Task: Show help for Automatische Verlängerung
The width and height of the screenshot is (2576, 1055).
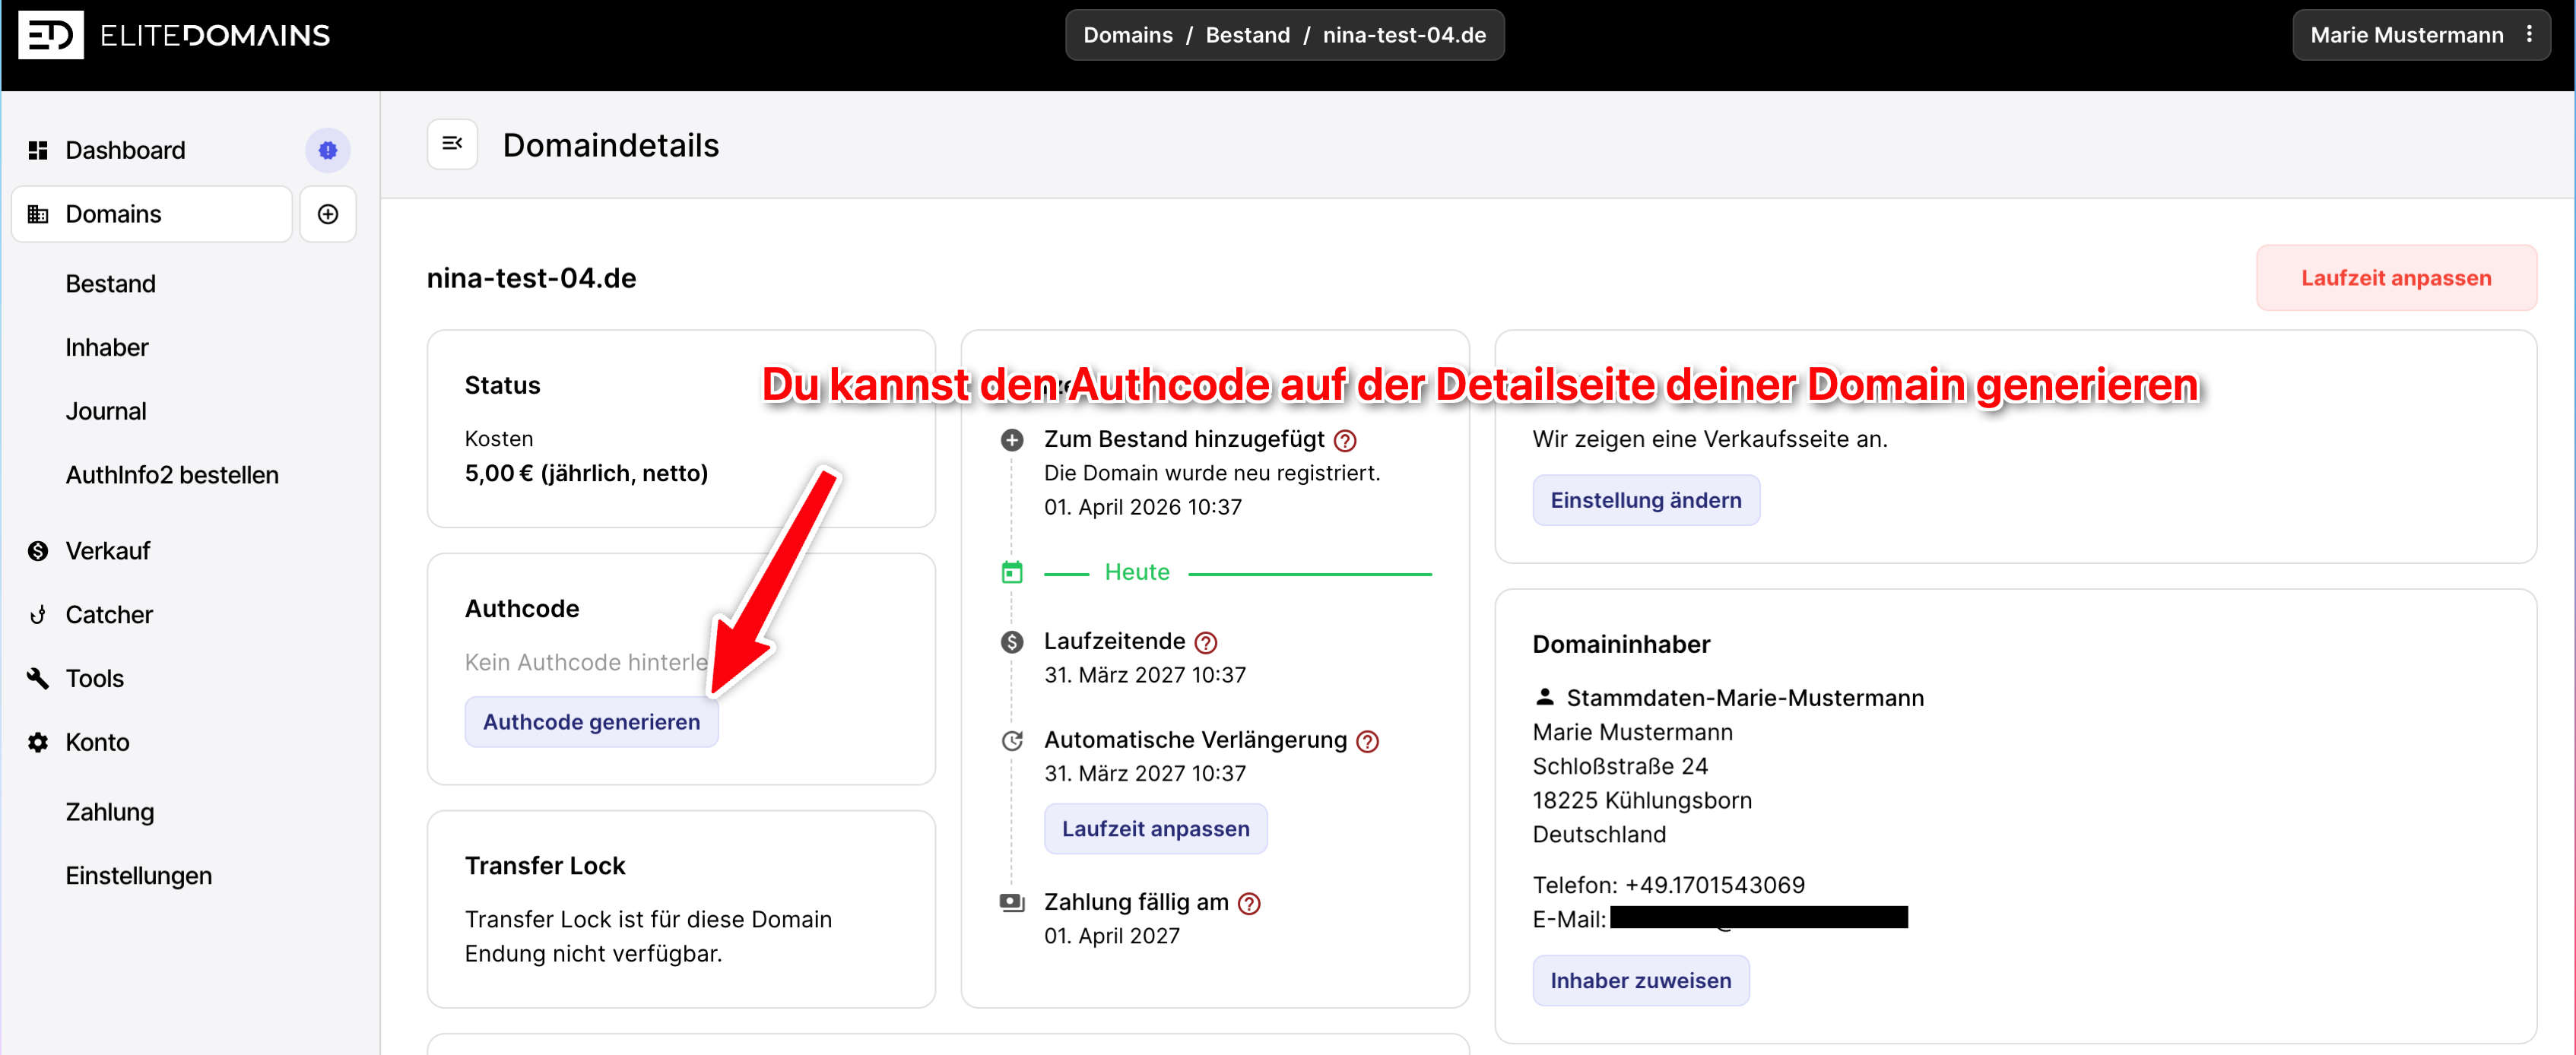Action: 1367,741
